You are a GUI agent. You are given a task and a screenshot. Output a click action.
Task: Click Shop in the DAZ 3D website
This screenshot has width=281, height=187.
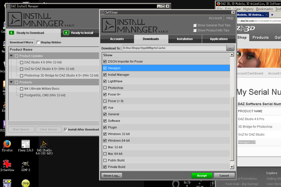[x=242, y=37]
